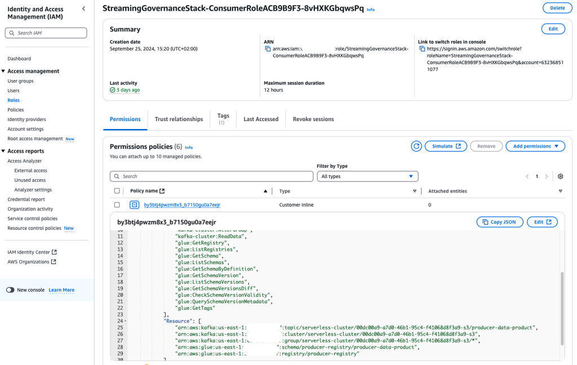The width and height of the screenshot is (577, 365).
Task: Open permissions table settings gear
Action: pyautogui.click(x=561, y=176)
